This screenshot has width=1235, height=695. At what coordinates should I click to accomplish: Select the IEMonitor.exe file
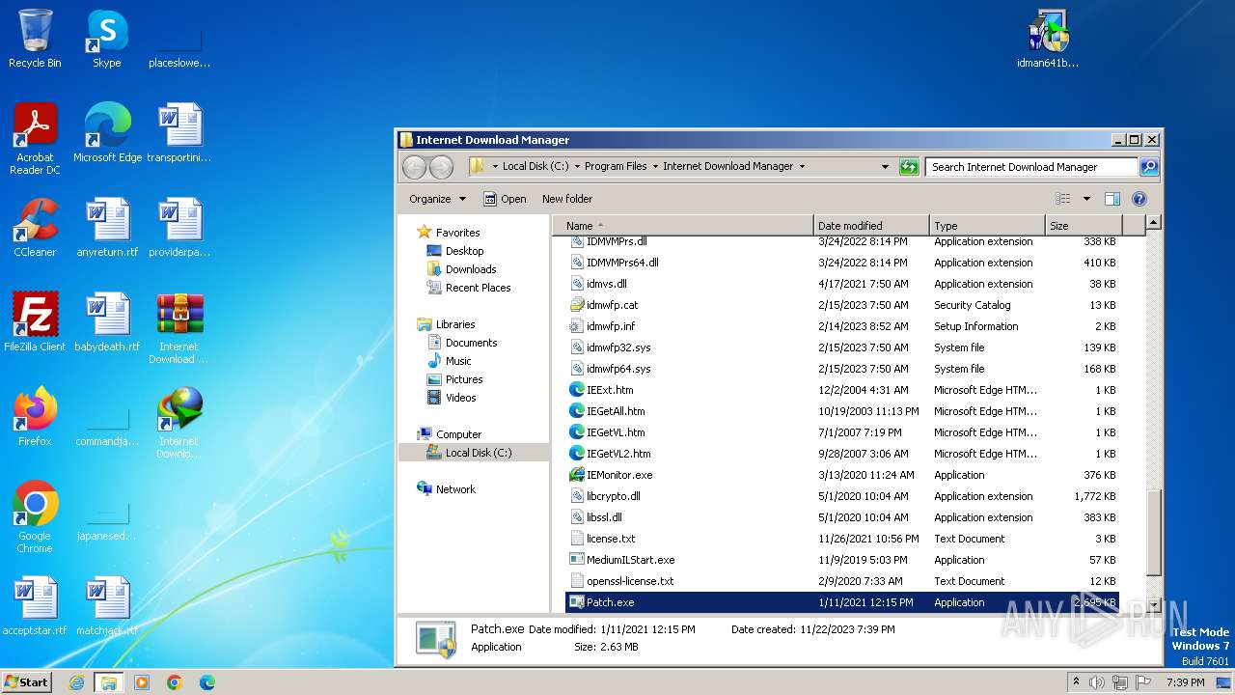tap(618, 475)
